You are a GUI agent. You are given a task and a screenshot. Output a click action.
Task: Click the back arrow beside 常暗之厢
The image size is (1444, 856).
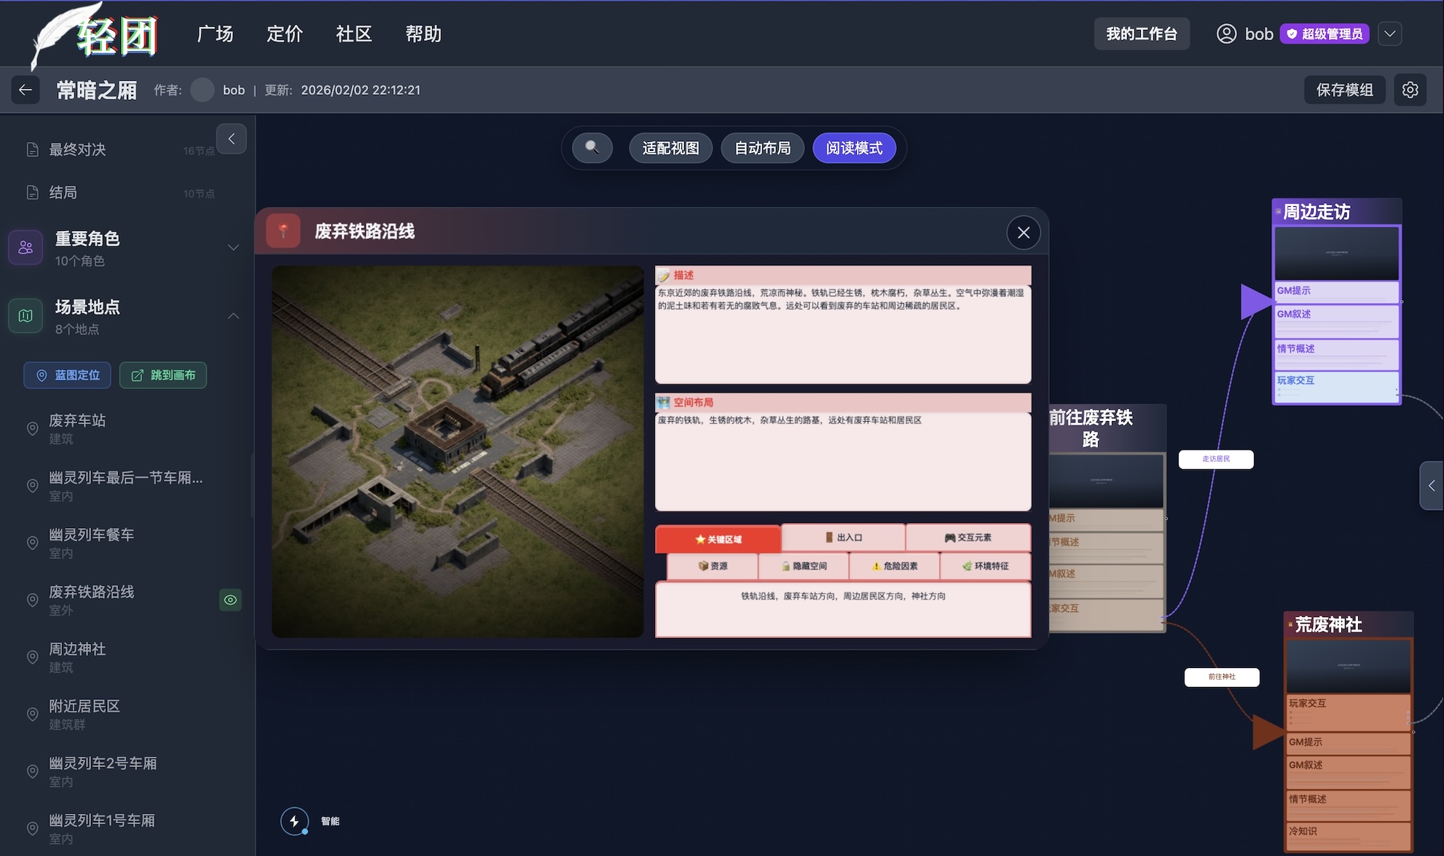coord(25,90)
